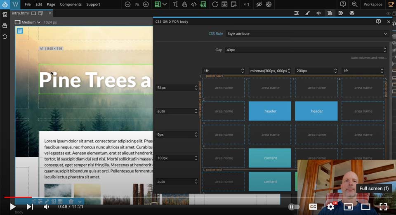Open the WordPress panel icon
Viewport: 396px width, 215px height.
coord(352,13)
